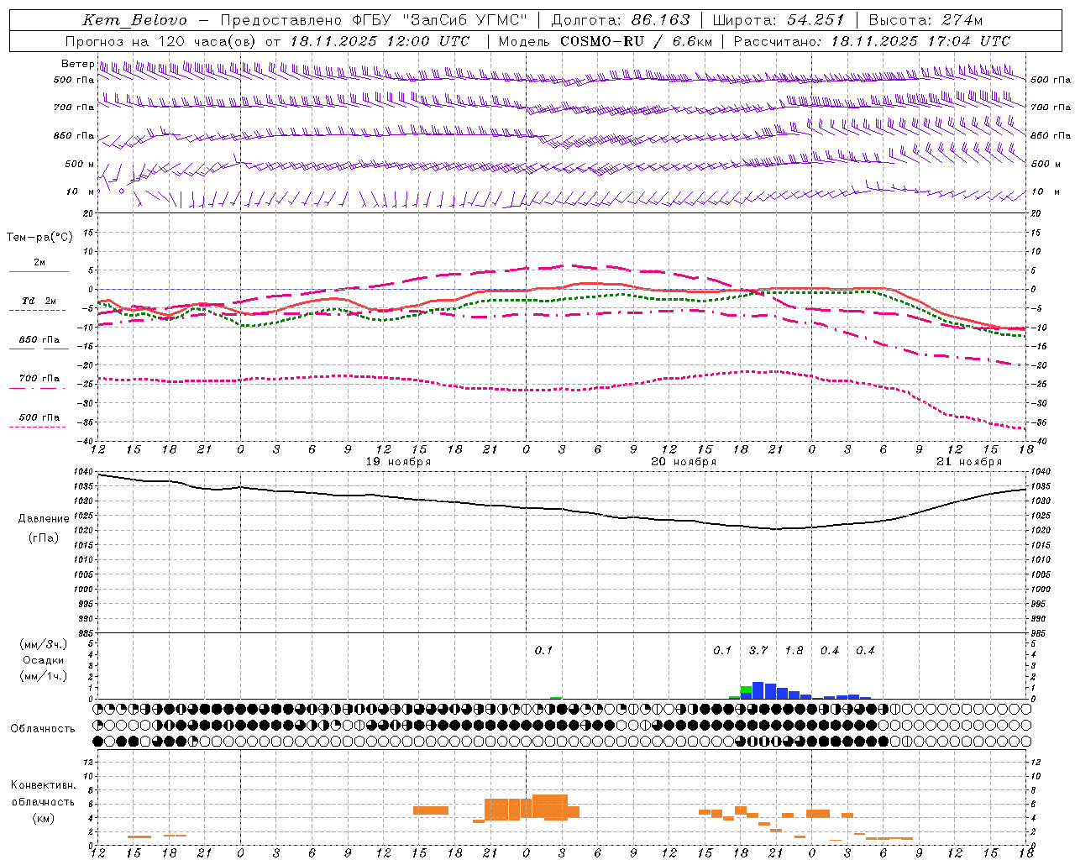Click the lowest point of the black pressure curve

[x=776, y=529]
